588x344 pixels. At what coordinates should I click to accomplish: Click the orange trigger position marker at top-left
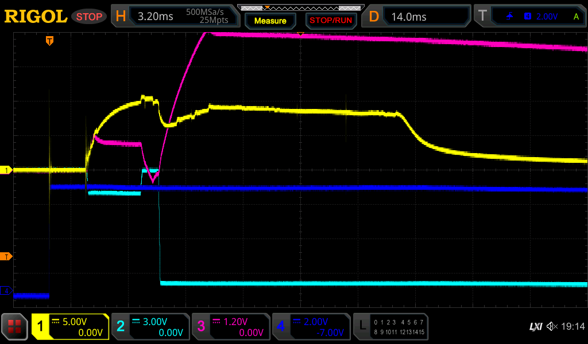click(50, 41)
